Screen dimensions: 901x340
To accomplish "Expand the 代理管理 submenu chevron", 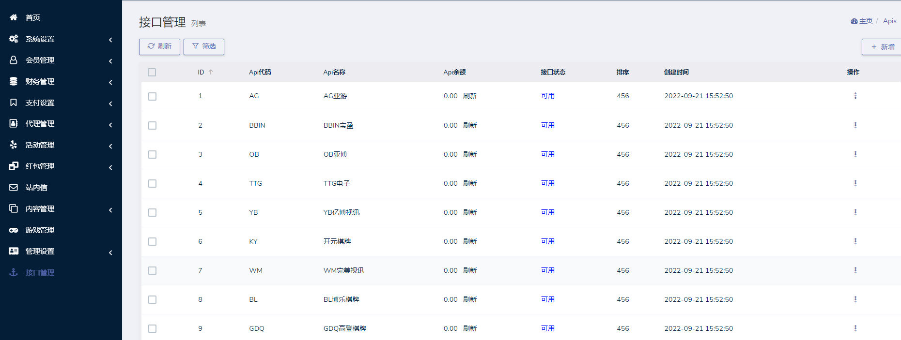I will tap(110, 125).
